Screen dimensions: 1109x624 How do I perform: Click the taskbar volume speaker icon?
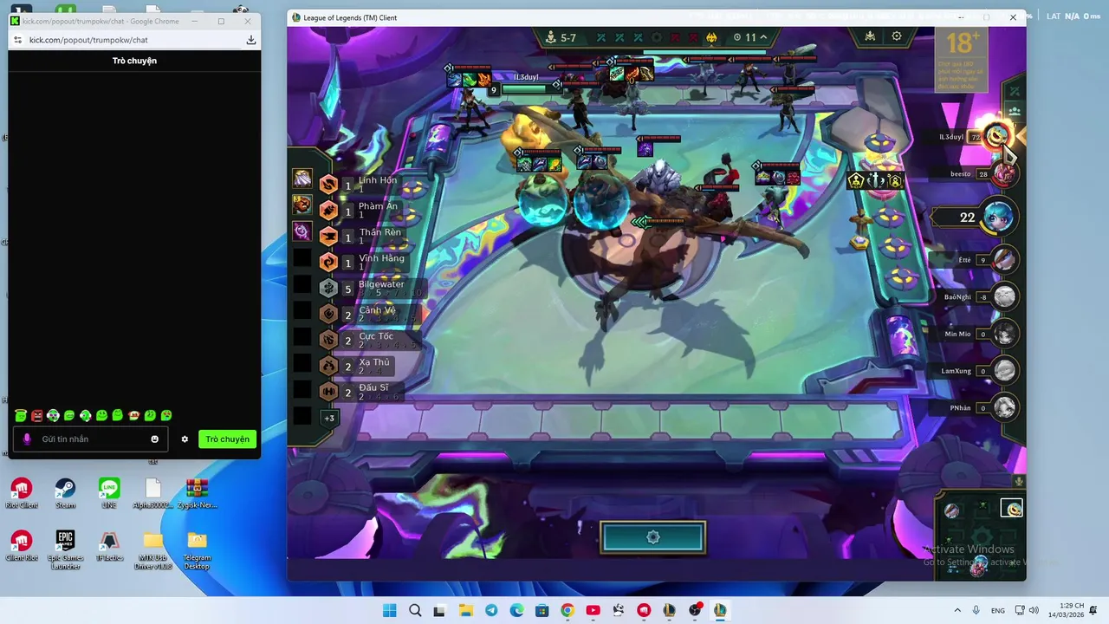[1034, 610]
